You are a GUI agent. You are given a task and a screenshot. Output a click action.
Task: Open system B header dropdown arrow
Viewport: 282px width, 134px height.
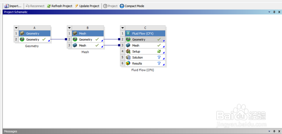coord(69,28)
